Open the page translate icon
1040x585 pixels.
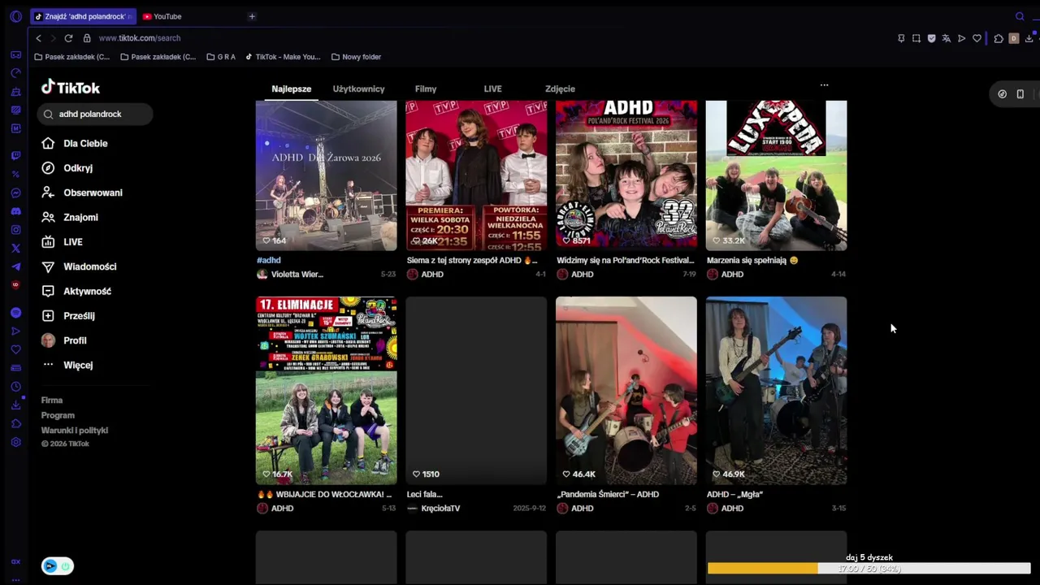pos(947,38)
